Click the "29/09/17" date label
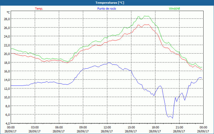 tap(203, 131)
